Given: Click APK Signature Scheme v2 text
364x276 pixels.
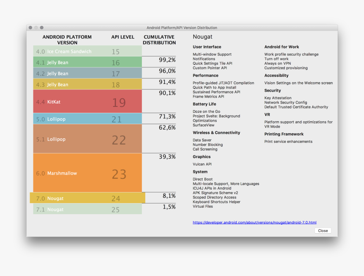Looking at the screenshot, I should point(215,193).
